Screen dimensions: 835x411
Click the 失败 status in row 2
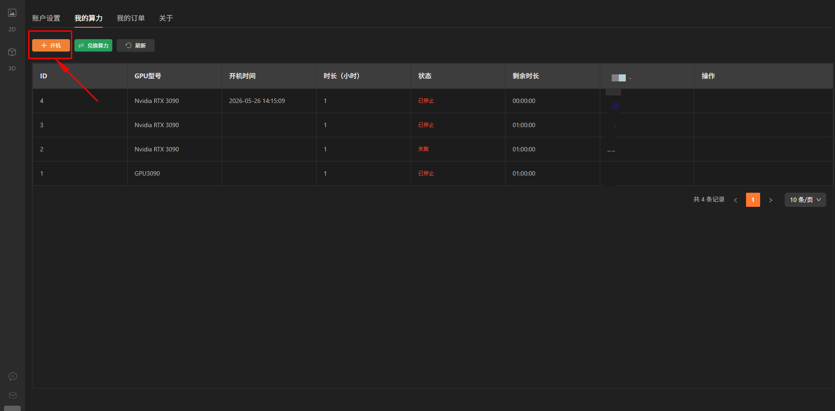pyautogui.click(x=423, y=149)
